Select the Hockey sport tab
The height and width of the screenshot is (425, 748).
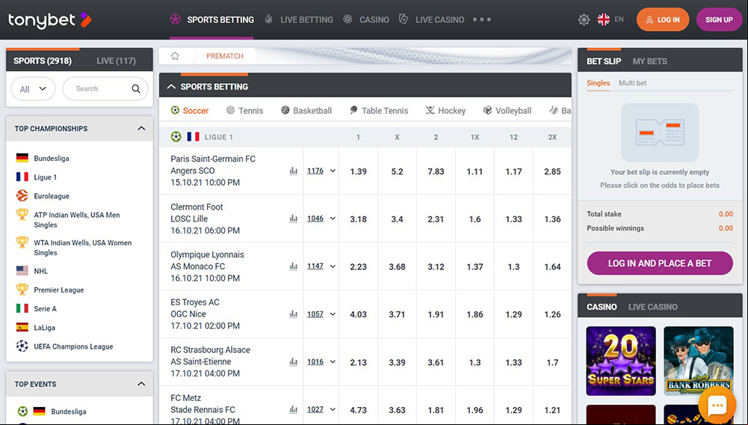tap(445, 111)
